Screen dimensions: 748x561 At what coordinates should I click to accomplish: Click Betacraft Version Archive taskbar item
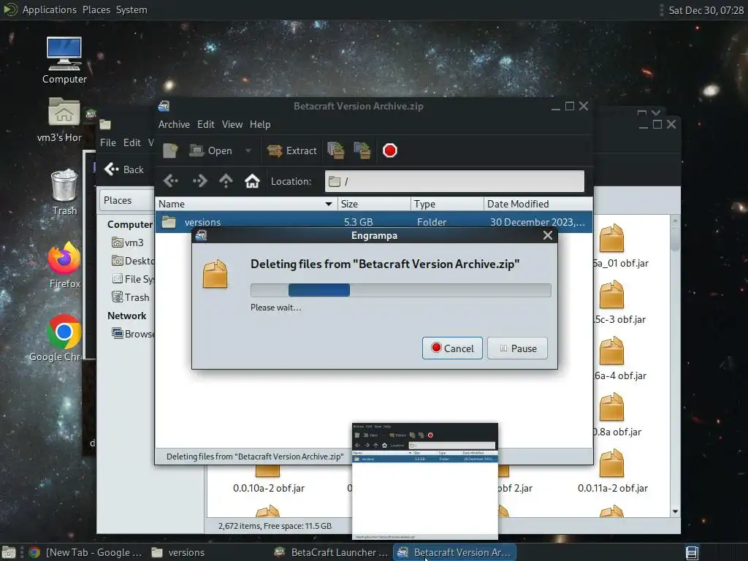tap(455, 552)
